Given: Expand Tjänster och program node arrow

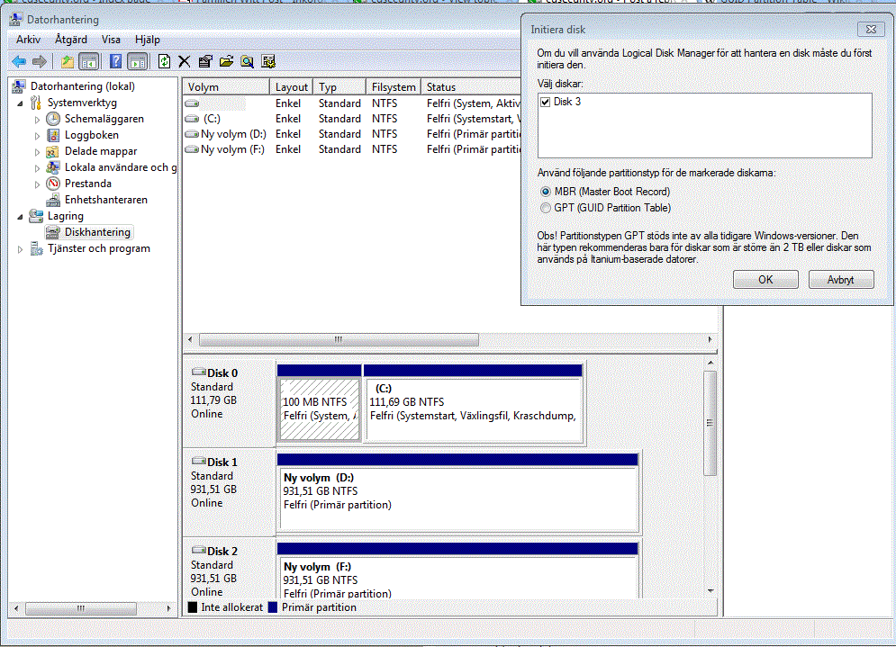Looking at the screenshot, I should tap(20, 249).
